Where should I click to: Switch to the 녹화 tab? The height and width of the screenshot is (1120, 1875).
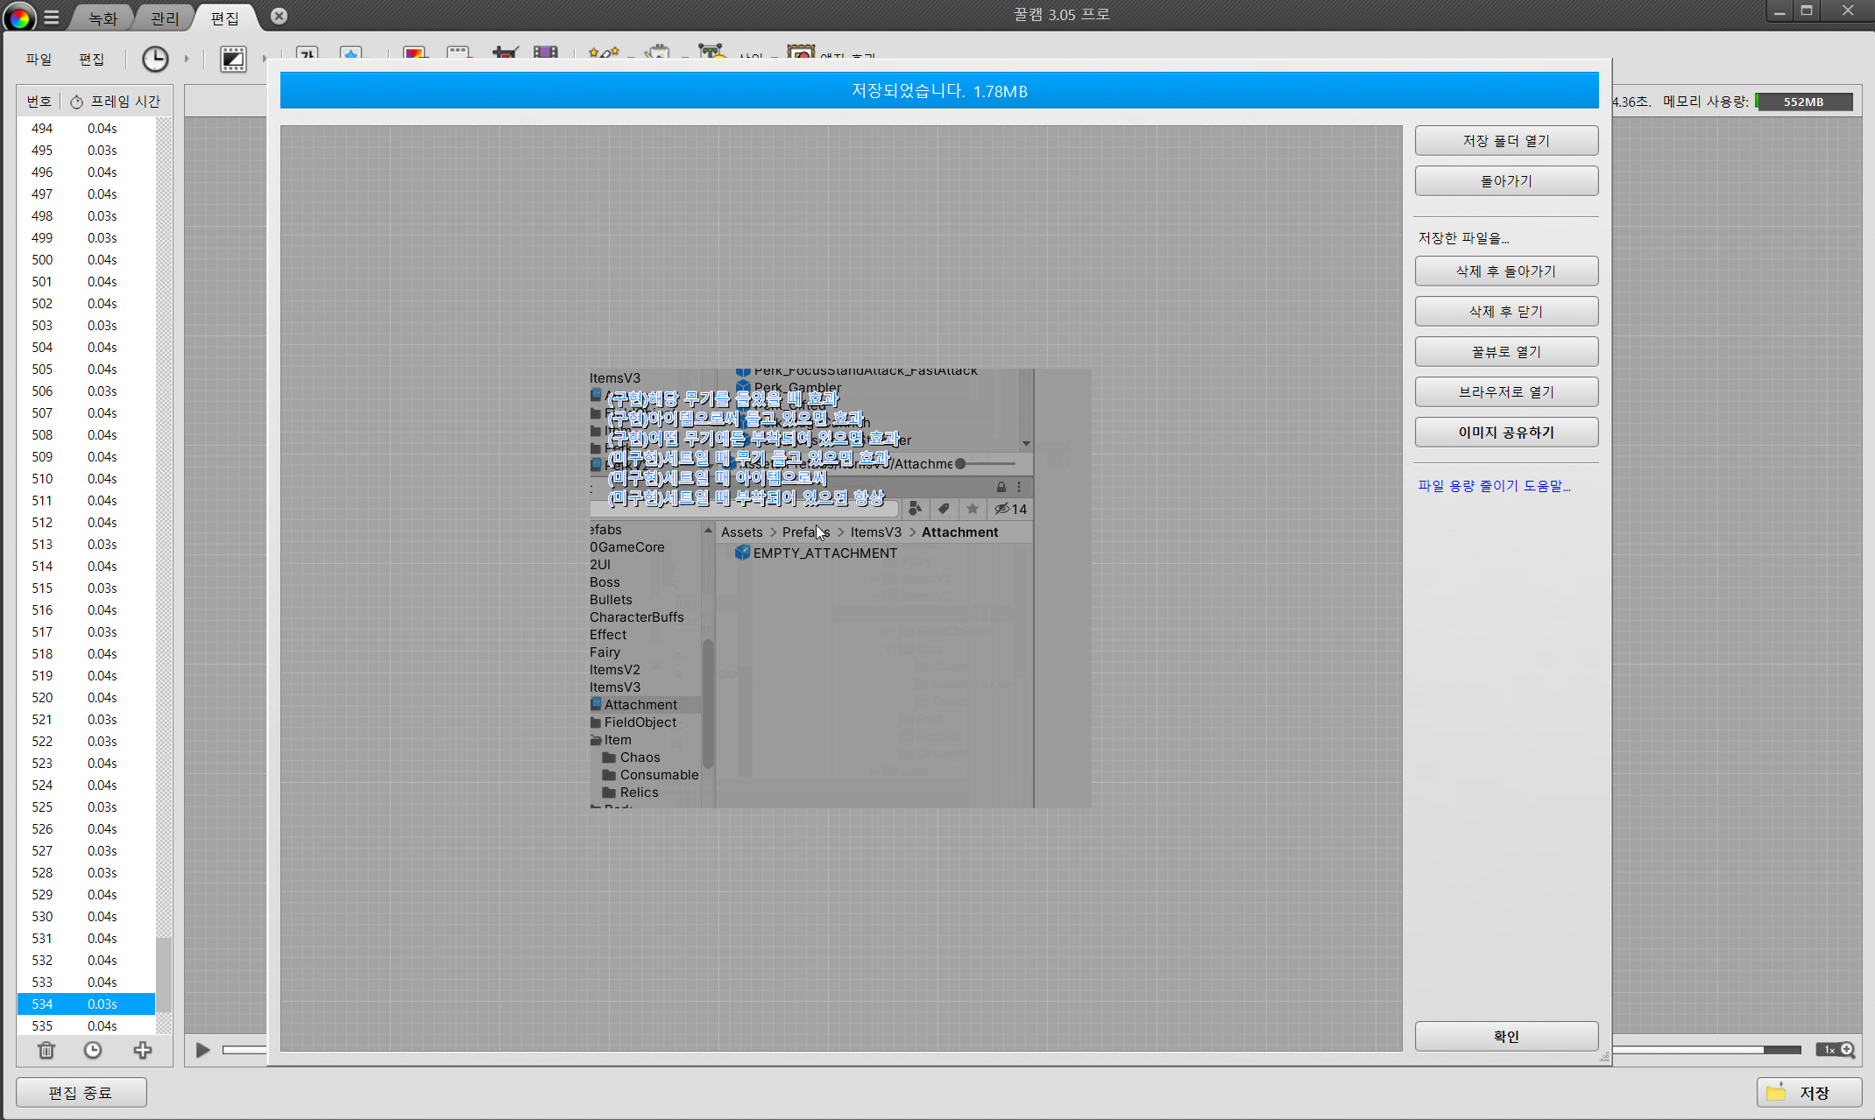[x=103, y=18]
